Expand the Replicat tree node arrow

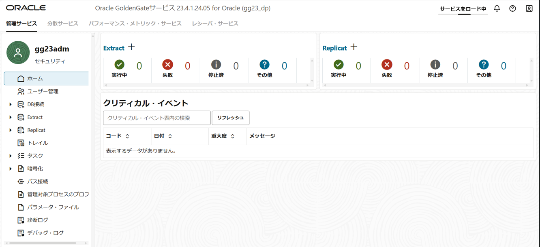pyautogui.click(x=11, y=130)
